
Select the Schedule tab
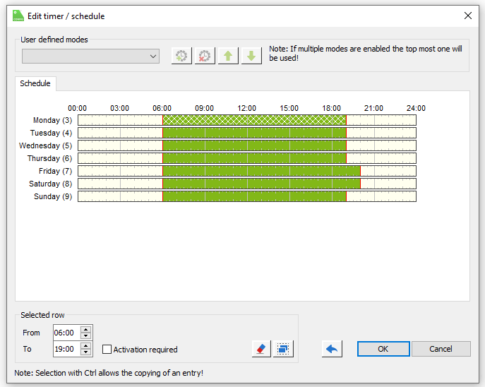[35, 83]
